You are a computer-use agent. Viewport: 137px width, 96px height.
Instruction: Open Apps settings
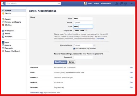[7, 42]
